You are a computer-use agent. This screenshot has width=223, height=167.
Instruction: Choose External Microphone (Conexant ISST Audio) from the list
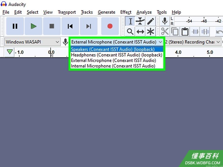coord(117,61)
